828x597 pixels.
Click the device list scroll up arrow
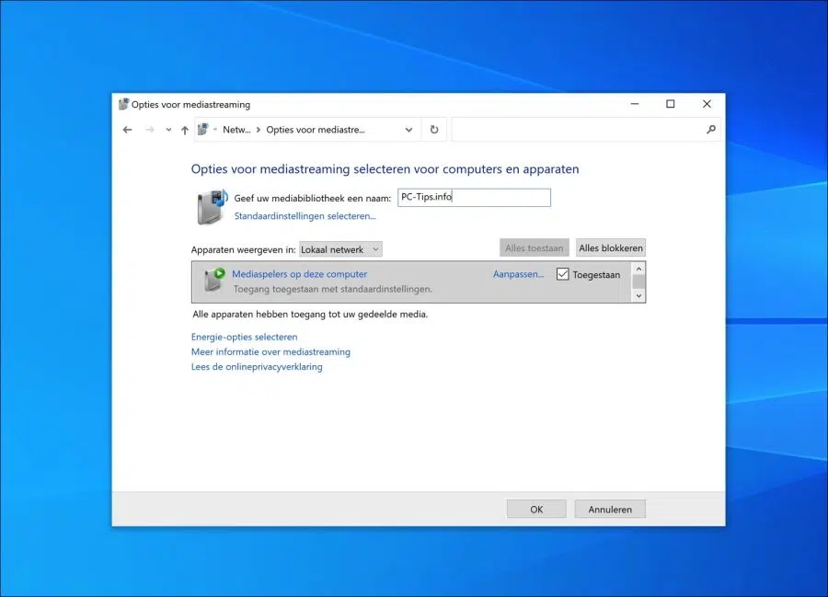click(638, 270)
